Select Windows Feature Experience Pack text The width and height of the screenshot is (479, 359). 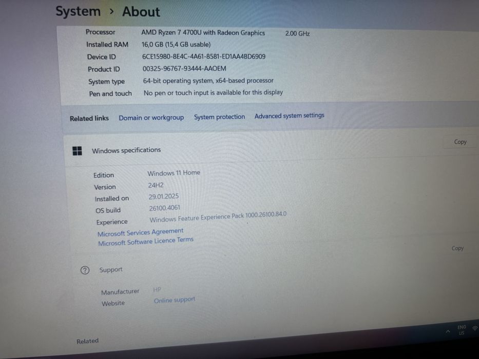point(218,217)
